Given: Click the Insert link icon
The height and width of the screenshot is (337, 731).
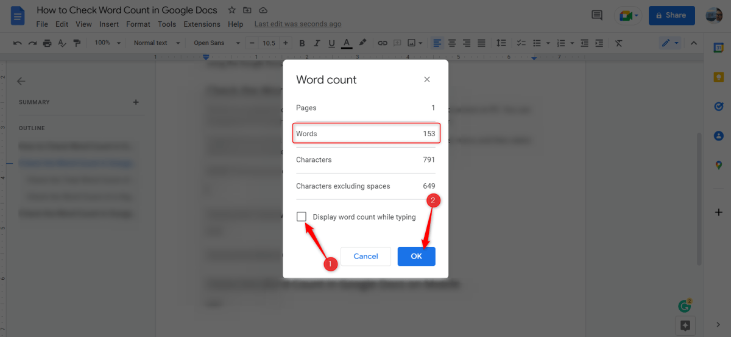Looking at the screenshot, I should coord(383,43).
